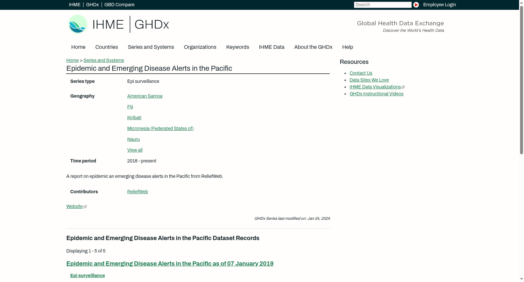
Task: Click Series and Systems breadcrumb link
Action: coord(103,60)
